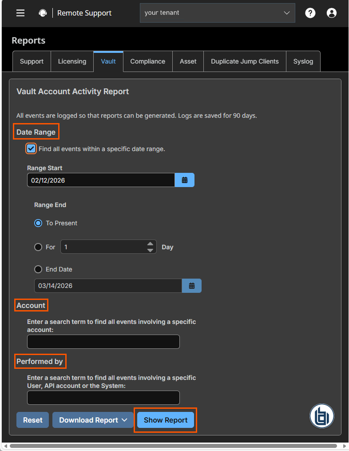Click the scrollbar left arrow
Image resolution: width=349 pixels, height=451 pixels.
click(6, 446)
